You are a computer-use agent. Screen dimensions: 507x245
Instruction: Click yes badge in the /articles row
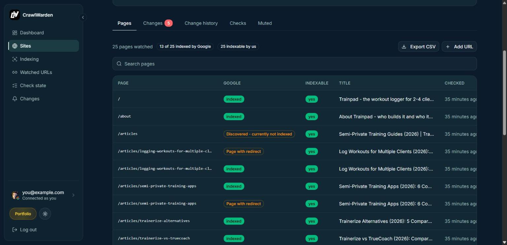pos(312,134)
